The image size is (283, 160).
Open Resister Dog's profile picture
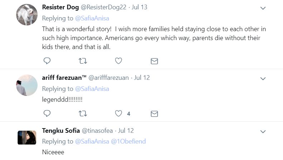tap(27, 15)
